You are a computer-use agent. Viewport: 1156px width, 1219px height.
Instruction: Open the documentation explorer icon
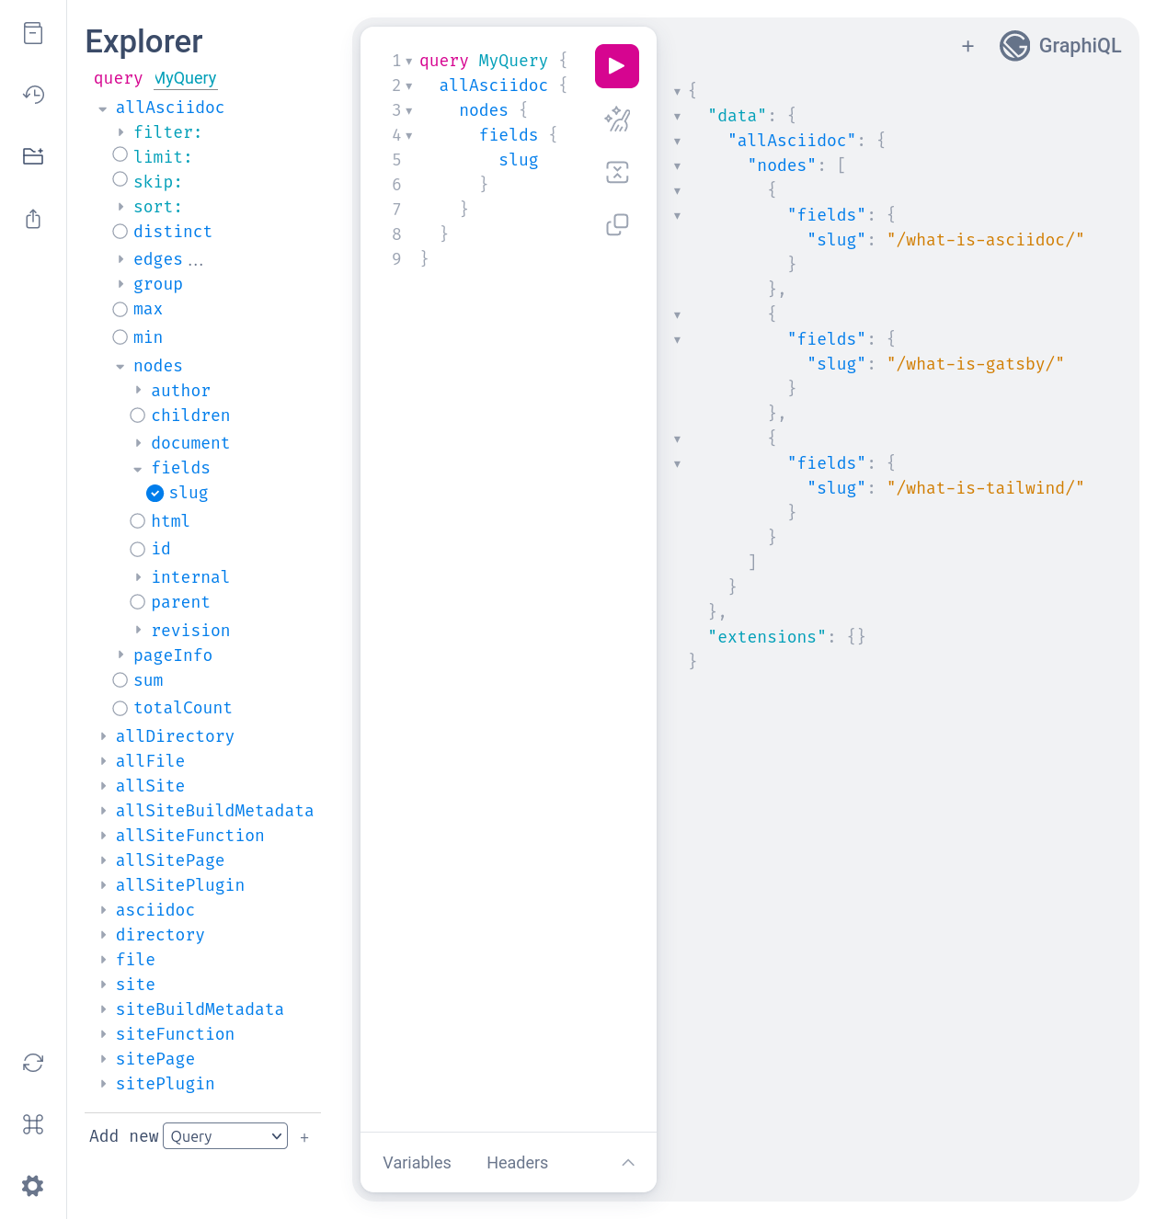pyautogui.click(x=33, y=34)
